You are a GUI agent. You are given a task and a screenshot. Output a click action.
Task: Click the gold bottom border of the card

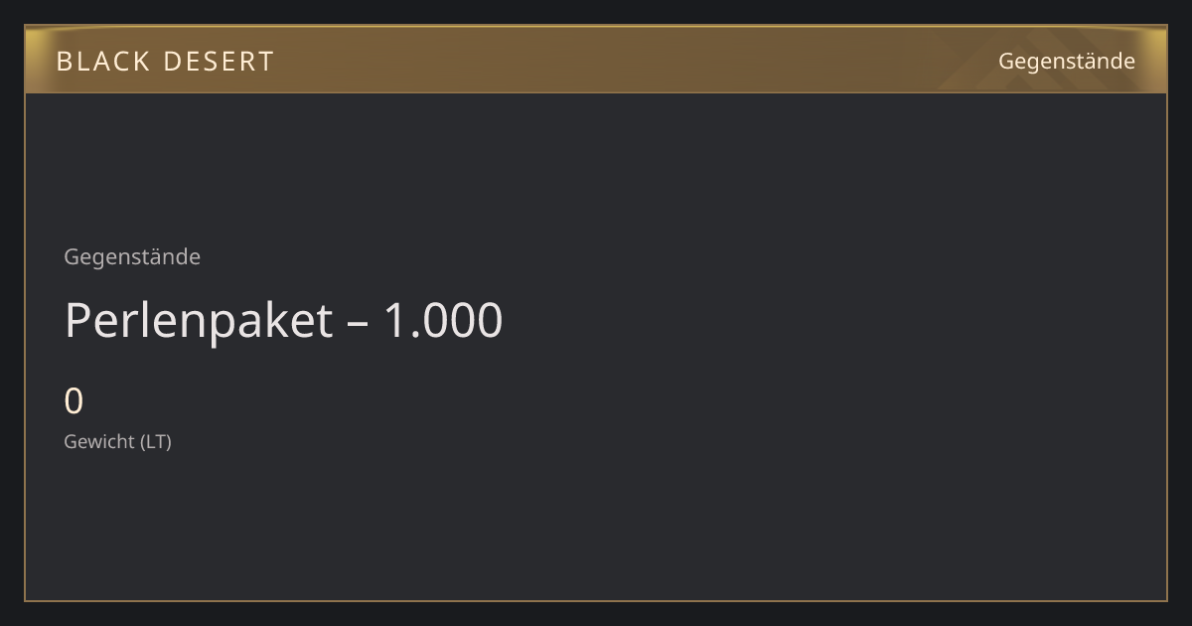tap(596, 601)
